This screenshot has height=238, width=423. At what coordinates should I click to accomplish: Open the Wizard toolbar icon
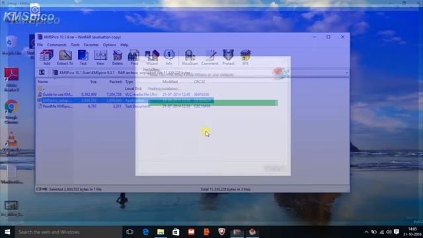tap(152, 58)
